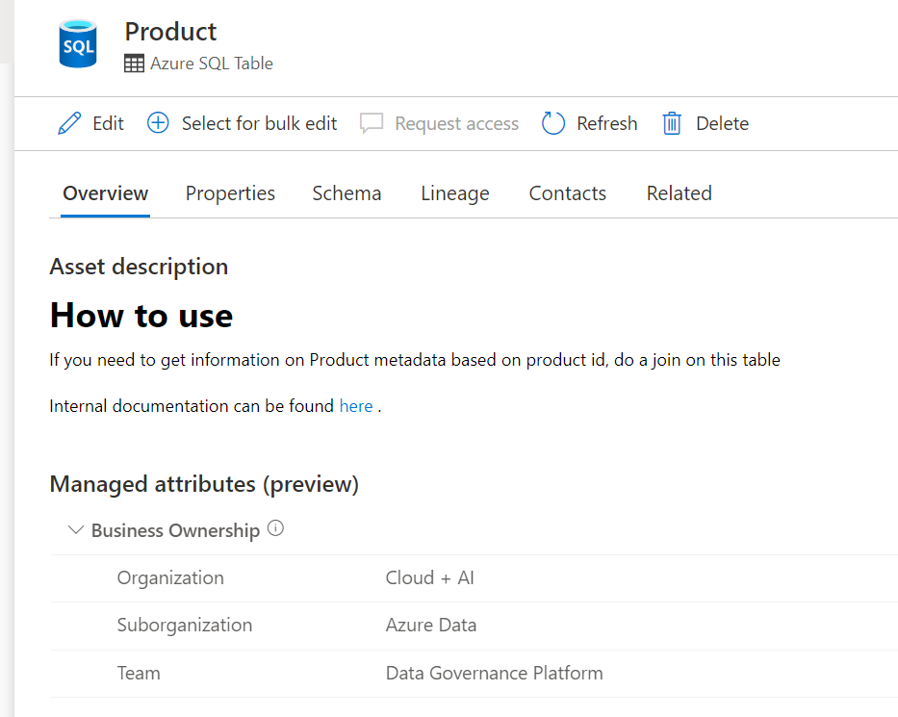The image size is (898, 717).
Task: Open the Schema tab
Action: [x=346, y=193]
